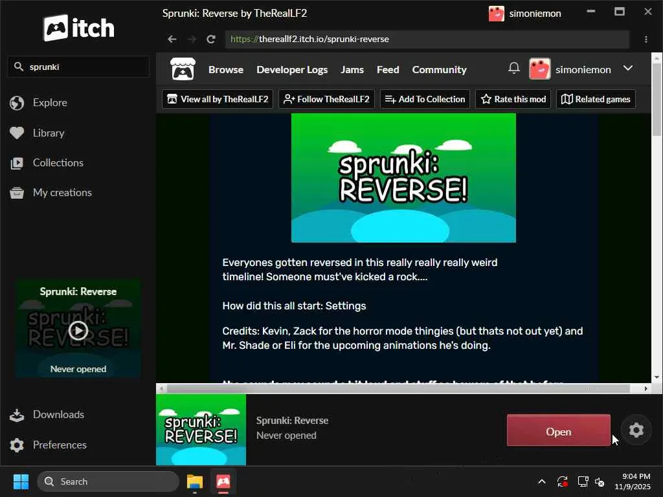Click the sprunki search field
Image resolution: width=663 pixels, height=497 pixels.
click(x=78, y=67)
